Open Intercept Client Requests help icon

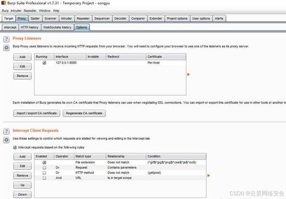point(6,131)
